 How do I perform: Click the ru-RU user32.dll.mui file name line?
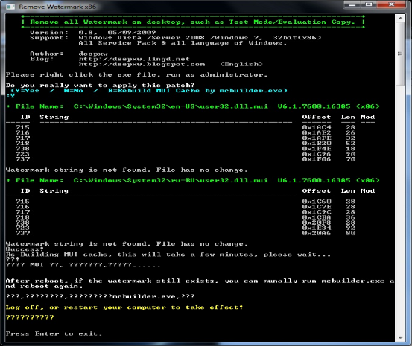tap(193, 180)
